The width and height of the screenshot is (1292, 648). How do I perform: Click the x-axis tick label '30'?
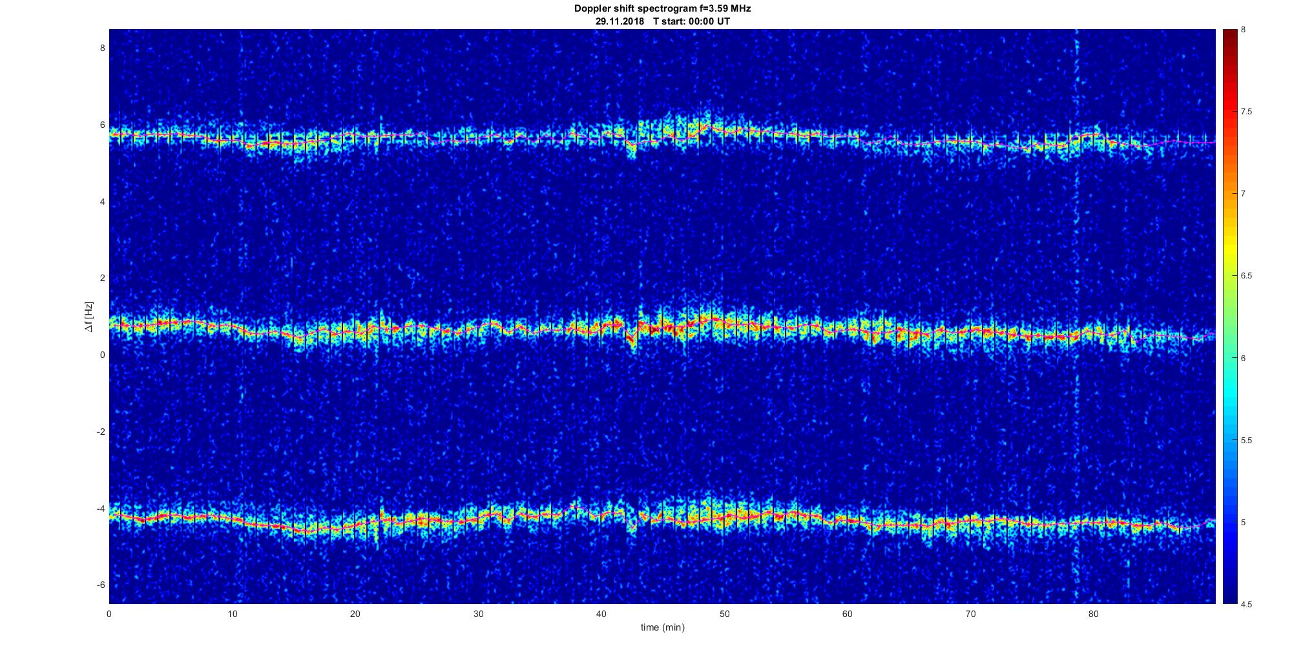[x=478, y=614]
